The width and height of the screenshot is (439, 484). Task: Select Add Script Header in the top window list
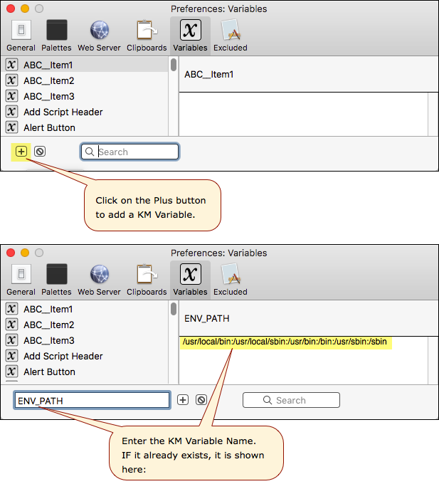pyautogui.click(x=85, y=112)
